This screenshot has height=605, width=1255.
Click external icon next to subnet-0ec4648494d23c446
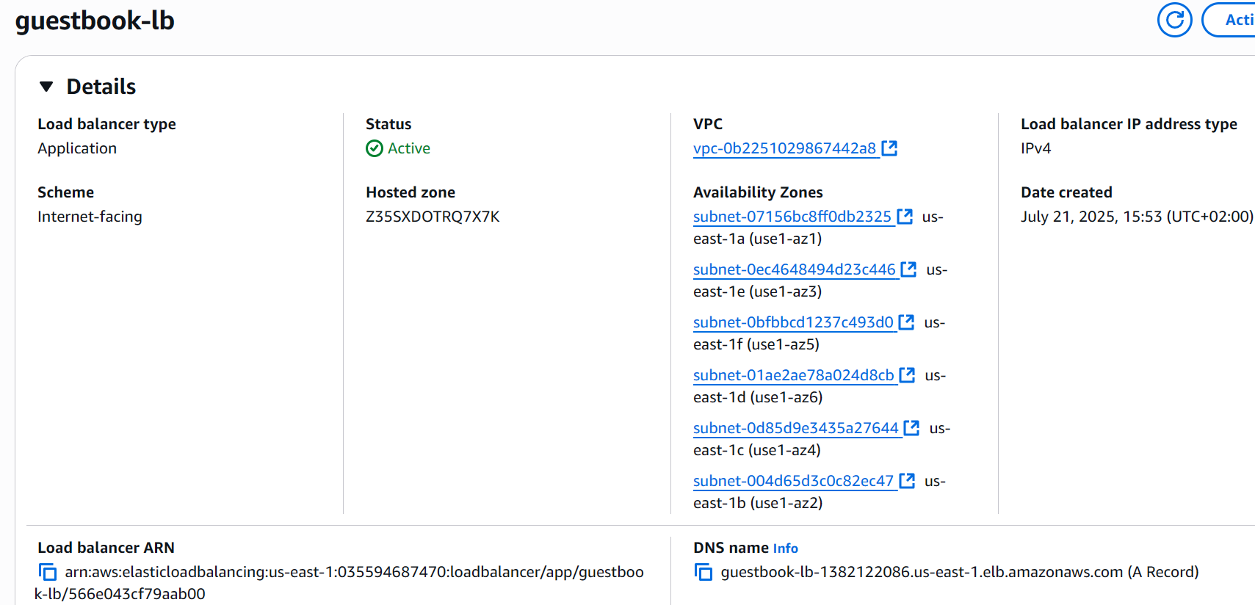coord(908,269)
